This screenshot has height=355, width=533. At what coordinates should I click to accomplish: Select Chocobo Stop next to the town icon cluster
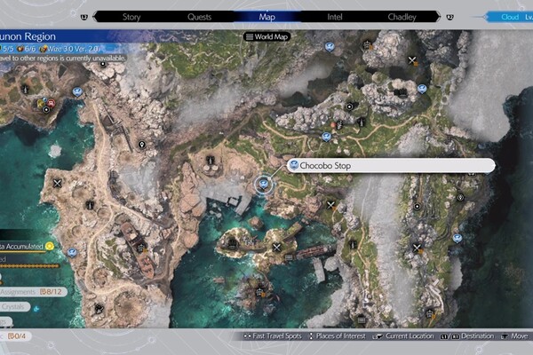tap(77, 91)
